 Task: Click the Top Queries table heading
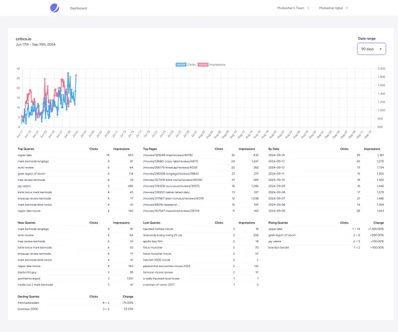(26, 149)
